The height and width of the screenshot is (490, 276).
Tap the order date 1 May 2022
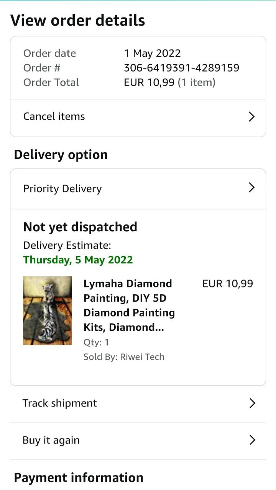pos(152,53)
